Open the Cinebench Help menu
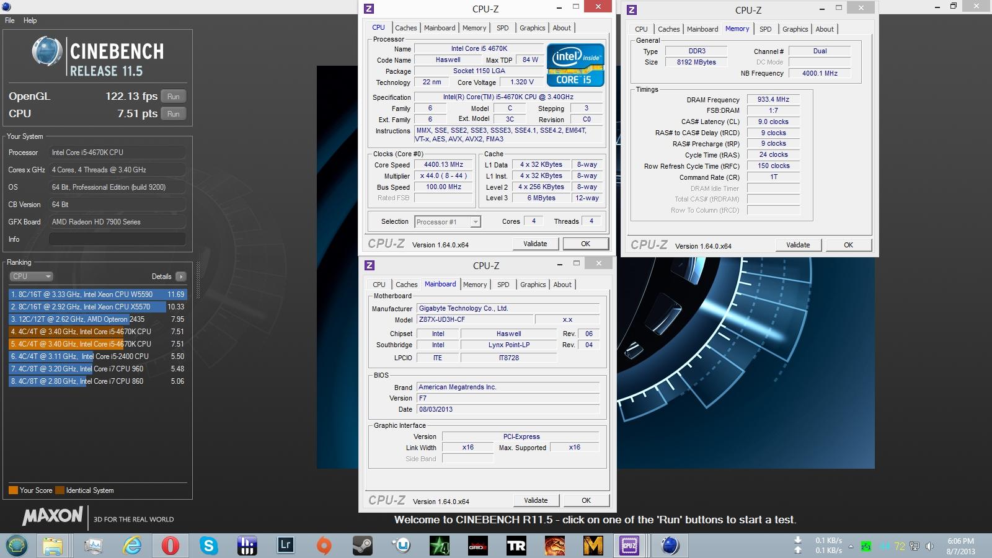This screenshot has width=992, height=558. 30,20
